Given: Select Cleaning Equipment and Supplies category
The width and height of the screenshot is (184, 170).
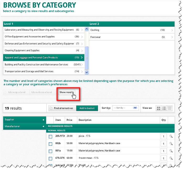Looking at the screenshot, I should pyautogui.click(x=44, y=50).
